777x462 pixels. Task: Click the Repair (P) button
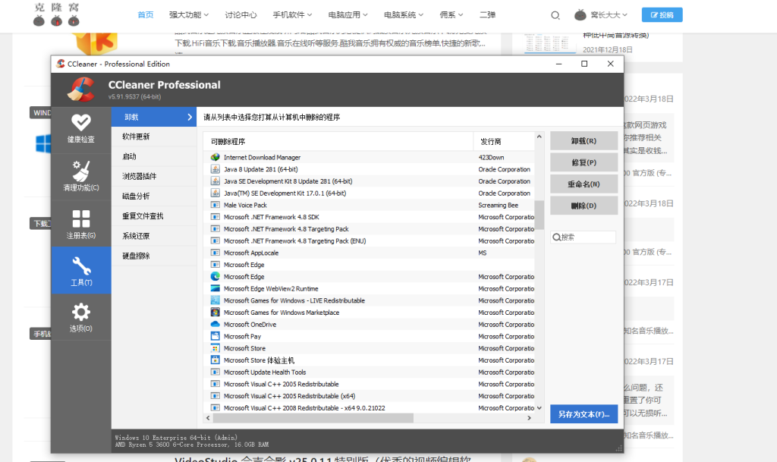[x=584, y=162]
